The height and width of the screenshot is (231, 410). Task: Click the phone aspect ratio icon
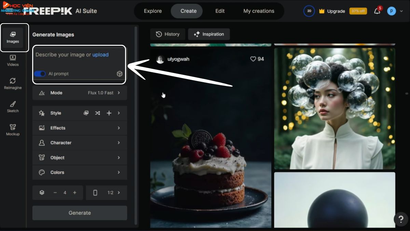coord(95,193)
